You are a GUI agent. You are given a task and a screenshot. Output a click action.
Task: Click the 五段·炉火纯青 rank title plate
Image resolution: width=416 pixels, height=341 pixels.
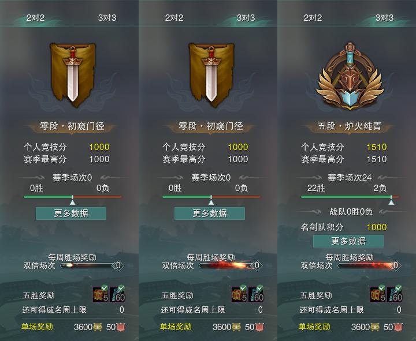[x=350, y=126]
